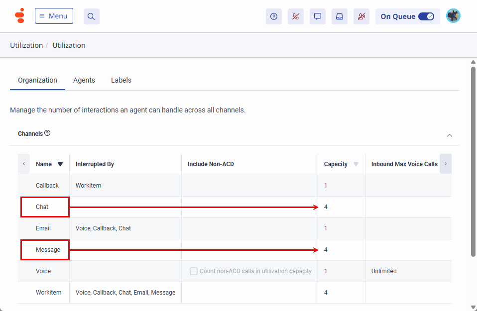Open the interactions inbox icon
Image resolution: width=477 pixels, height=311 pixels.
pyautogui.click(x=339, y=16)
